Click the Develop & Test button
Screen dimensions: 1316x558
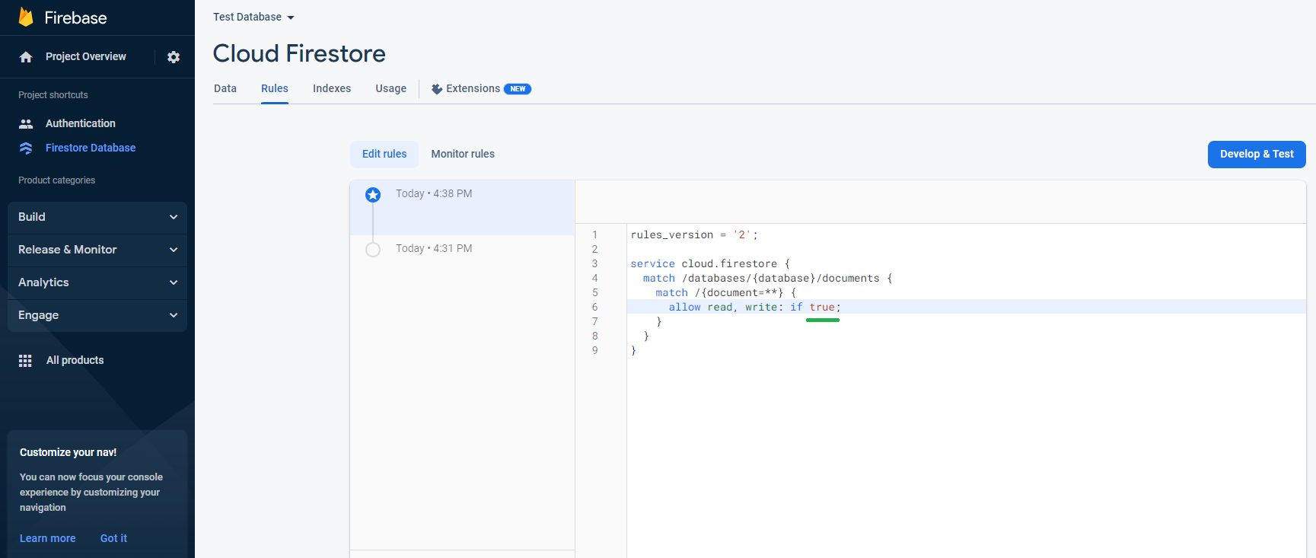1257,154
